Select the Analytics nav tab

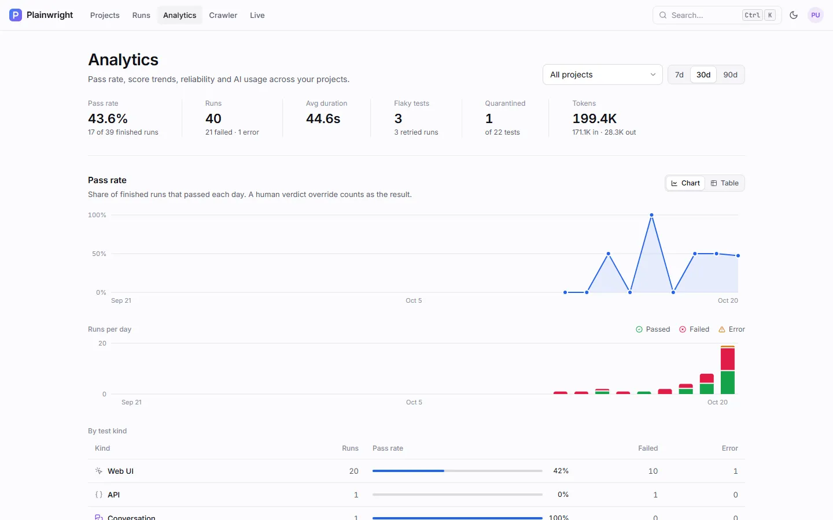click(x=180, y=15)
